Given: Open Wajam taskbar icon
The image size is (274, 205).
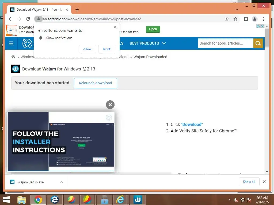Looking at the screenshot, I should [138, 200].
